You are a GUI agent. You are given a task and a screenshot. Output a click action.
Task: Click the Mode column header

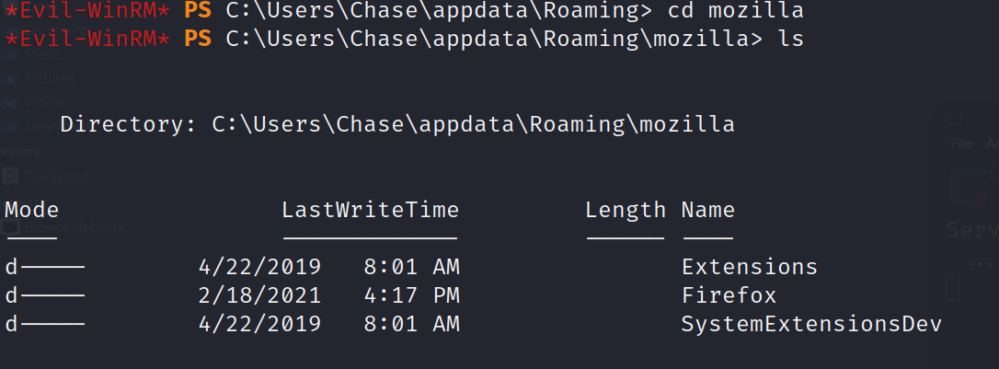click(x=31, y=210)
